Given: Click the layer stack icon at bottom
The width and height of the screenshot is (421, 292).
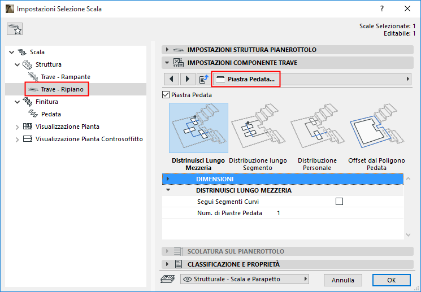Looking at the screenshot, I should point(167,279).
